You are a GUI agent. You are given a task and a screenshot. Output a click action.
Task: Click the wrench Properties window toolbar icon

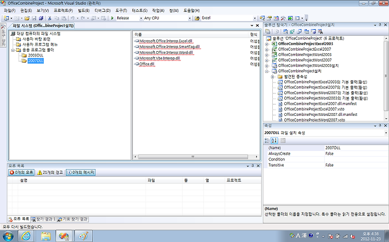pyautogui.click(x=283, y=18)
